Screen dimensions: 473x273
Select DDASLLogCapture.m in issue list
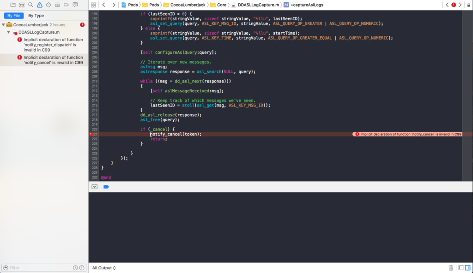click(x=39, y=32)
